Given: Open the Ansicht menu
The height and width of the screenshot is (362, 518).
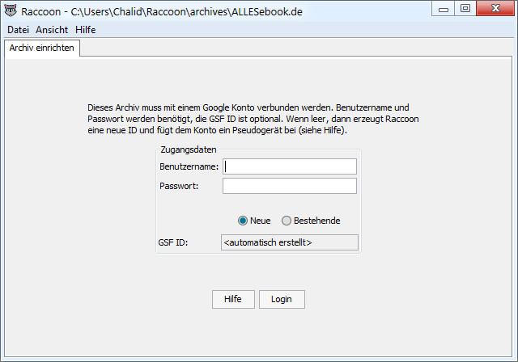Looking at the screenshot, I should (x=52, y=30).
